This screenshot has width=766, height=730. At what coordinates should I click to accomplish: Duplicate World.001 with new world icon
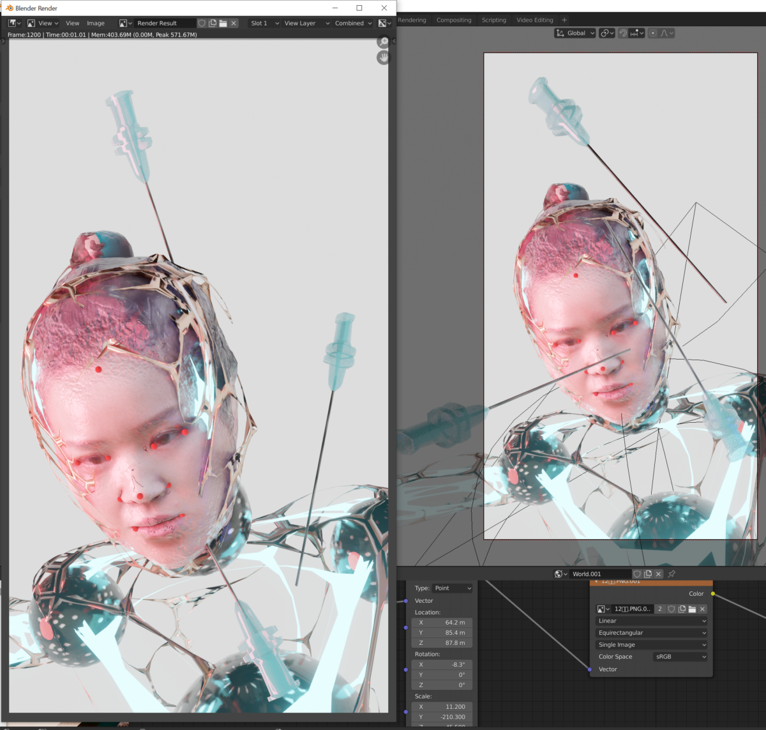pos(648,574)
